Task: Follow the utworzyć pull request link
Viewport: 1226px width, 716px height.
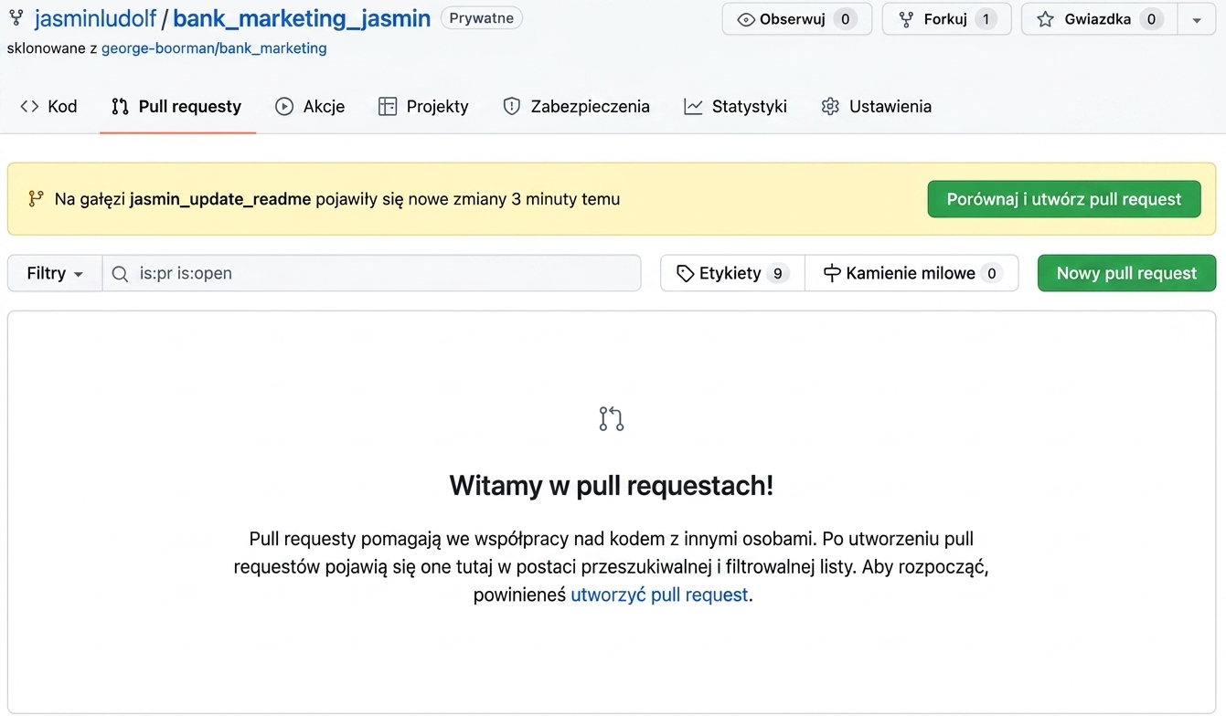Action: point(659,595)
